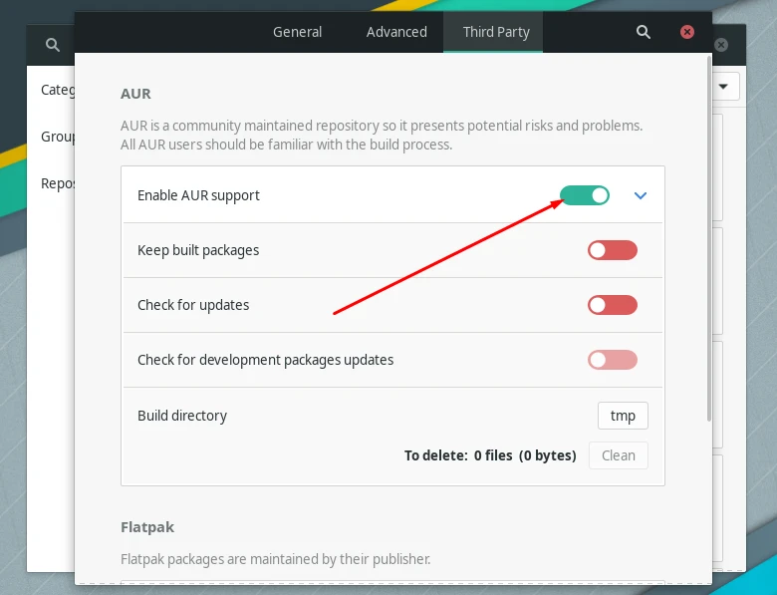Collapse the AUR options chevron

tap(641, 195)
